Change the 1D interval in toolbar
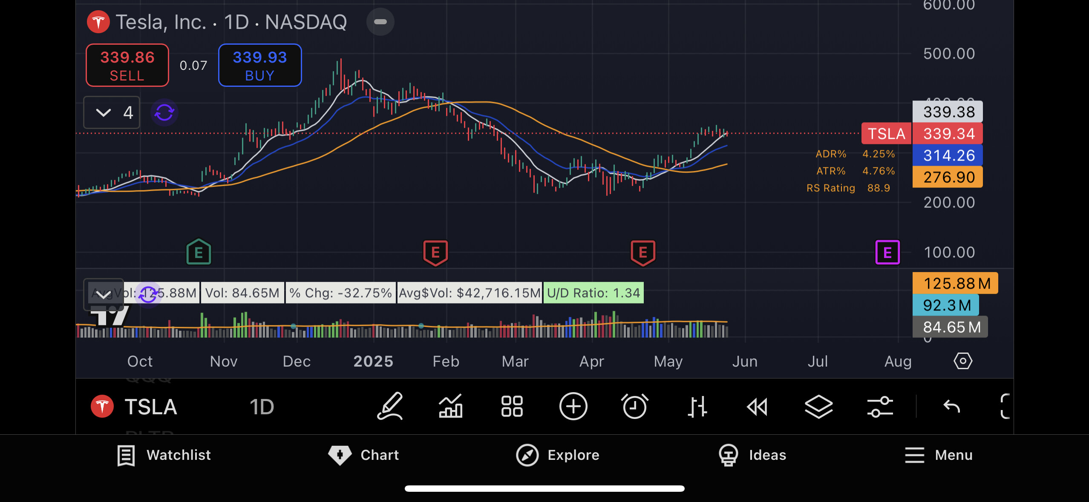1089x502 pixels. [x=262, y=407]
